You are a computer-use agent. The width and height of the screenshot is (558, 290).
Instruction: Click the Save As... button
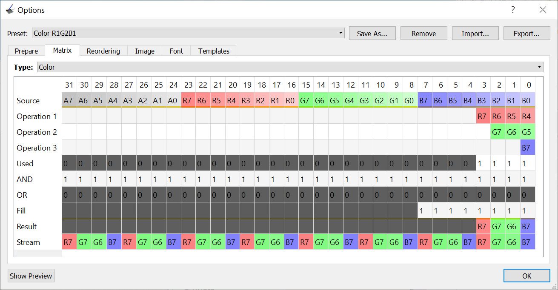372,34
